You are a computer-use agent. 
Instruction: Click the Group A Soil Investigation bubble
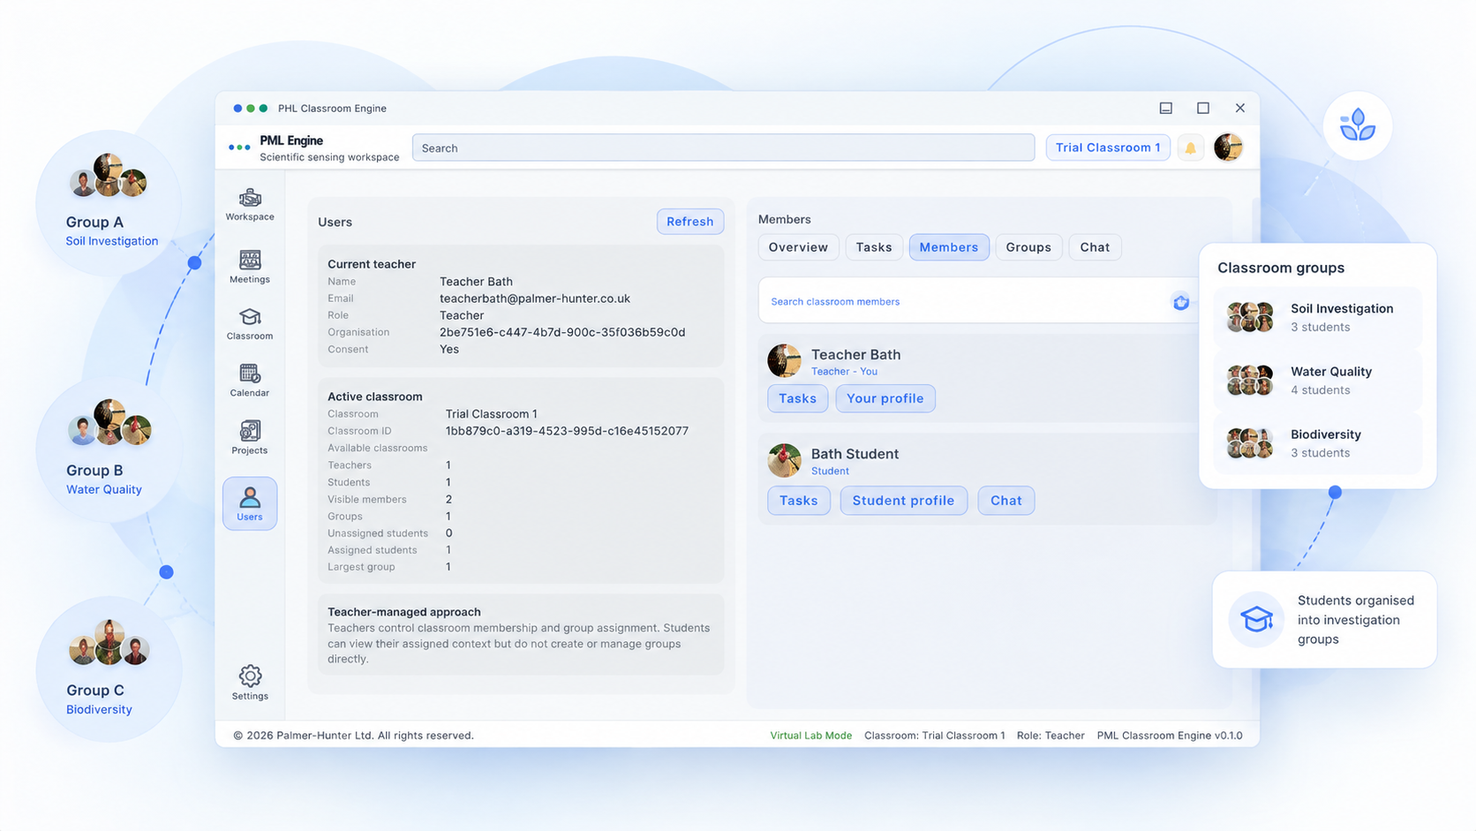click(x=109, y=203)
